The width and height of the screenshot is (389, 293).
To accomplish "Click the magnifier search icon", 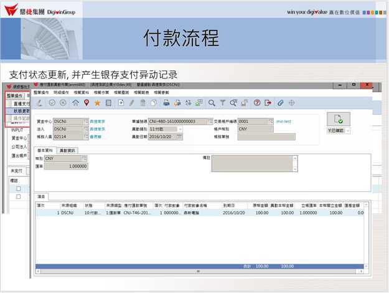I will (212, 102).
